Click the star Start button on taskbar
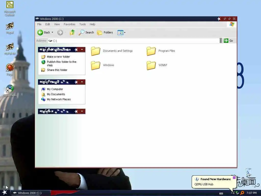Image resolution: width=261 pixels, height=196 pixels. point(5,192)
